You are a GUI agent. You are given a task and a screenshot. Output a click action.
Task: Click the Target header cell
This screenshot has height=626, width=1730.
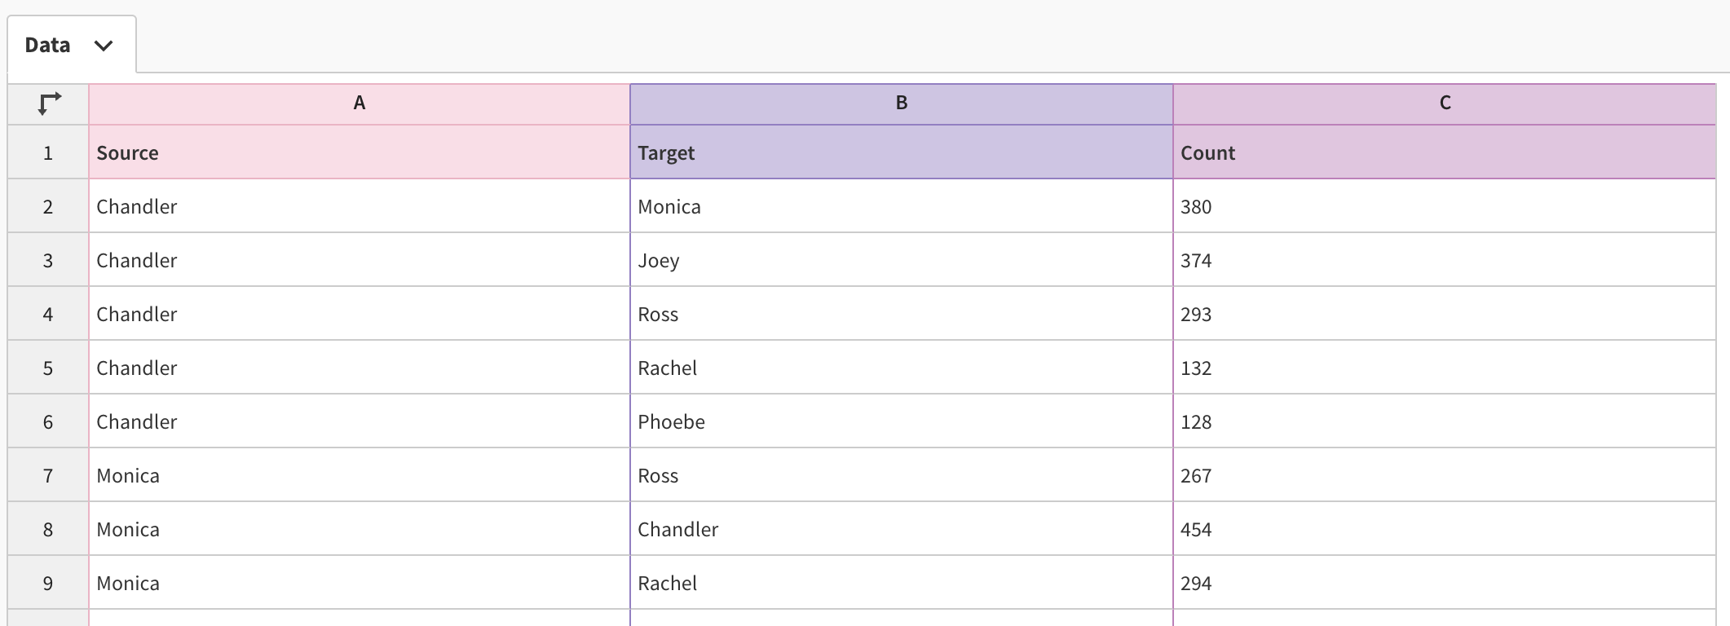(901, 153)
